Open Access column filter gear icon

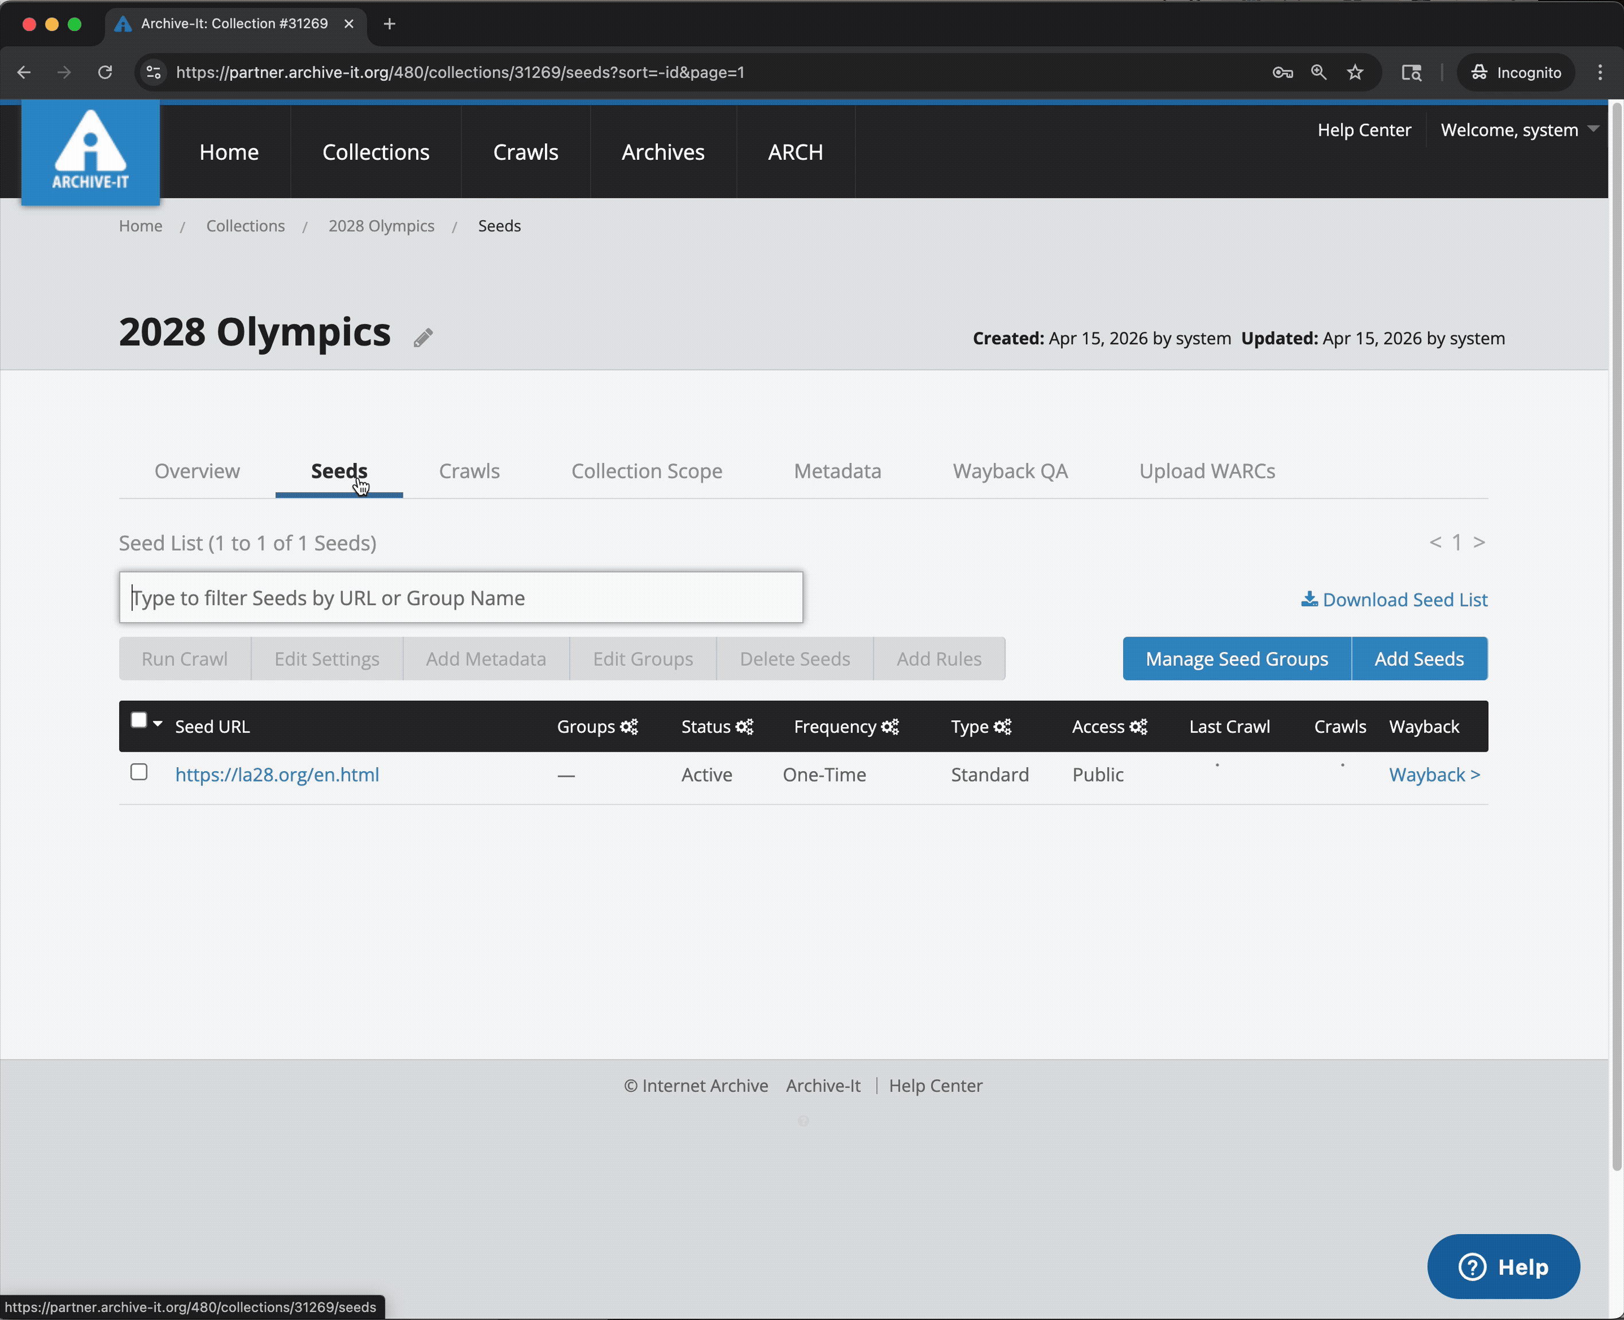pos(1138,726)
